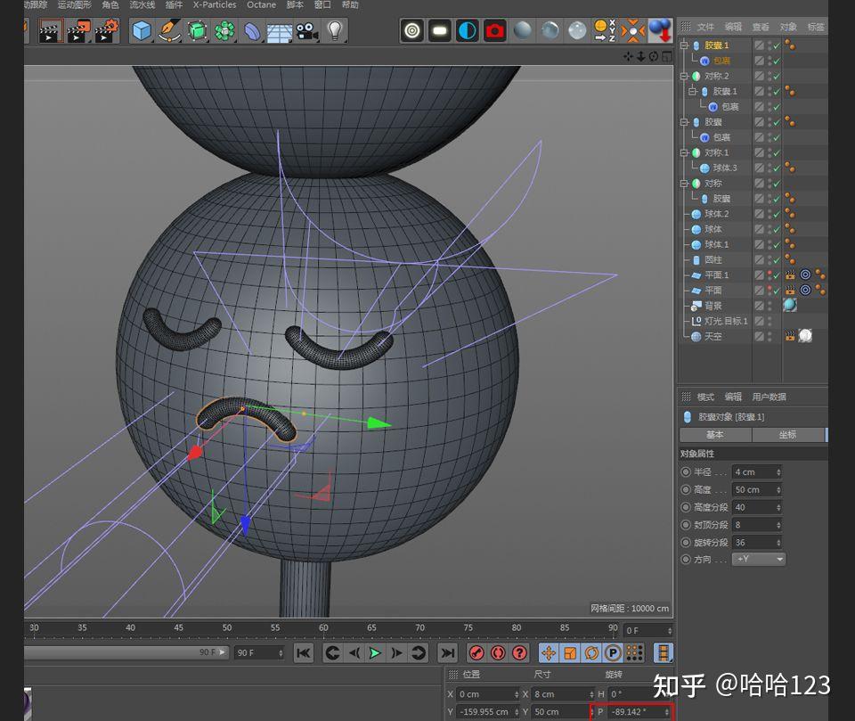Image resolution: width=855 pixels, height=721 pixels.
Task: Collapse the 对称.1 hierarchy node
Action: click(684, 153)
